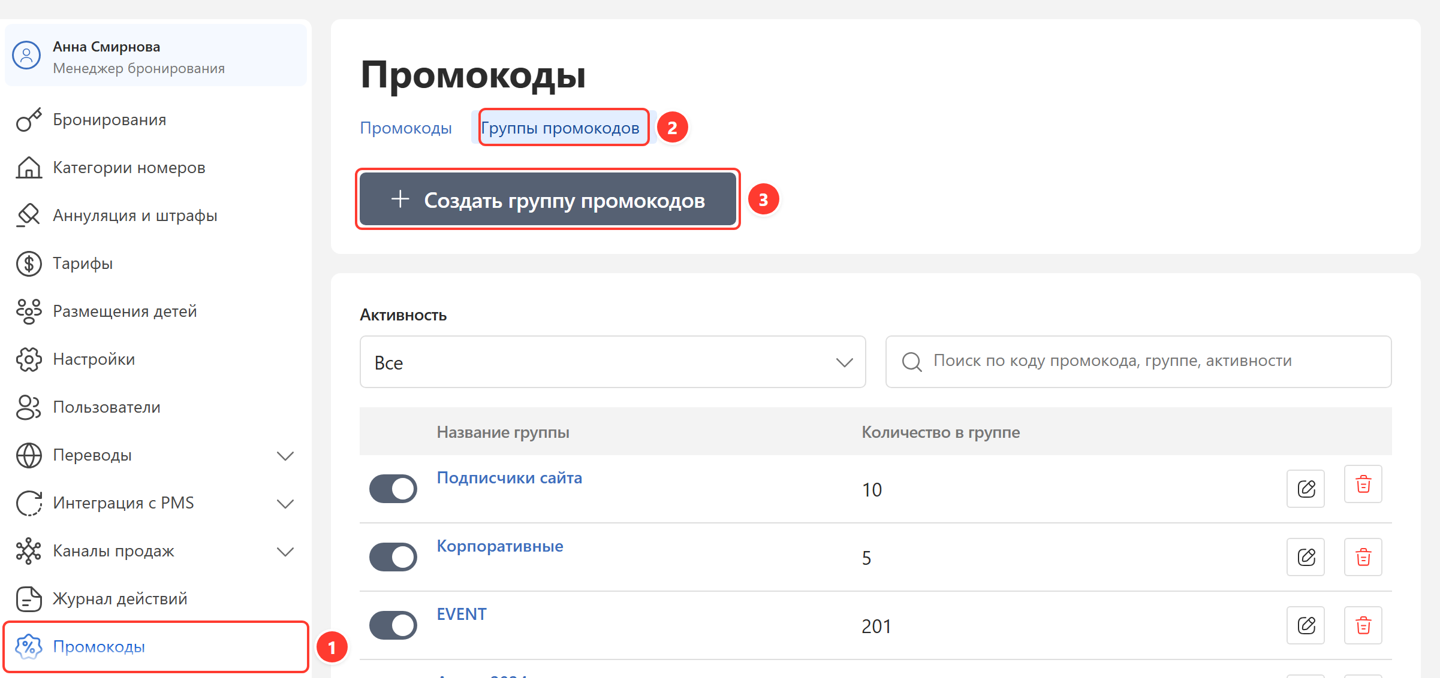This screenshot has height=678, width=1440.
Task: Edit the Подписчики сайта group
Action: pos(1306,489)
